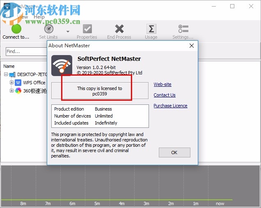Click the 8m marker on the timeline
Screen dimensions: 261x208
click(x=23, y=203)
